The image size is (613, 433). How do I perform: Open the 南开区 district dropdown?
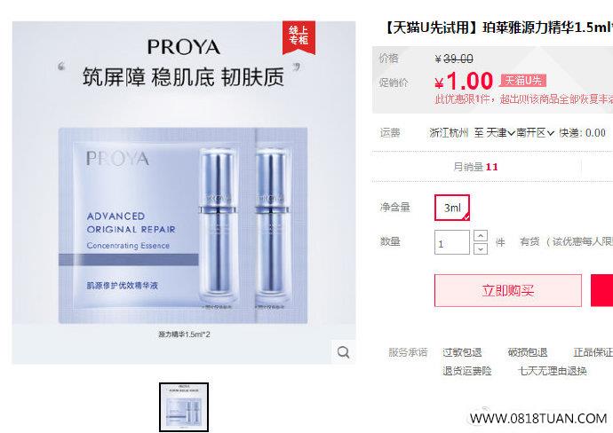tap(535, 133)
